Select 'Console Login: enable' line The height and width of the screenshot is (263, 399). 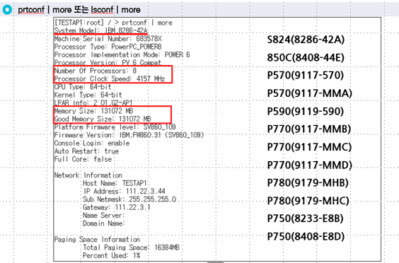(92, 143)
